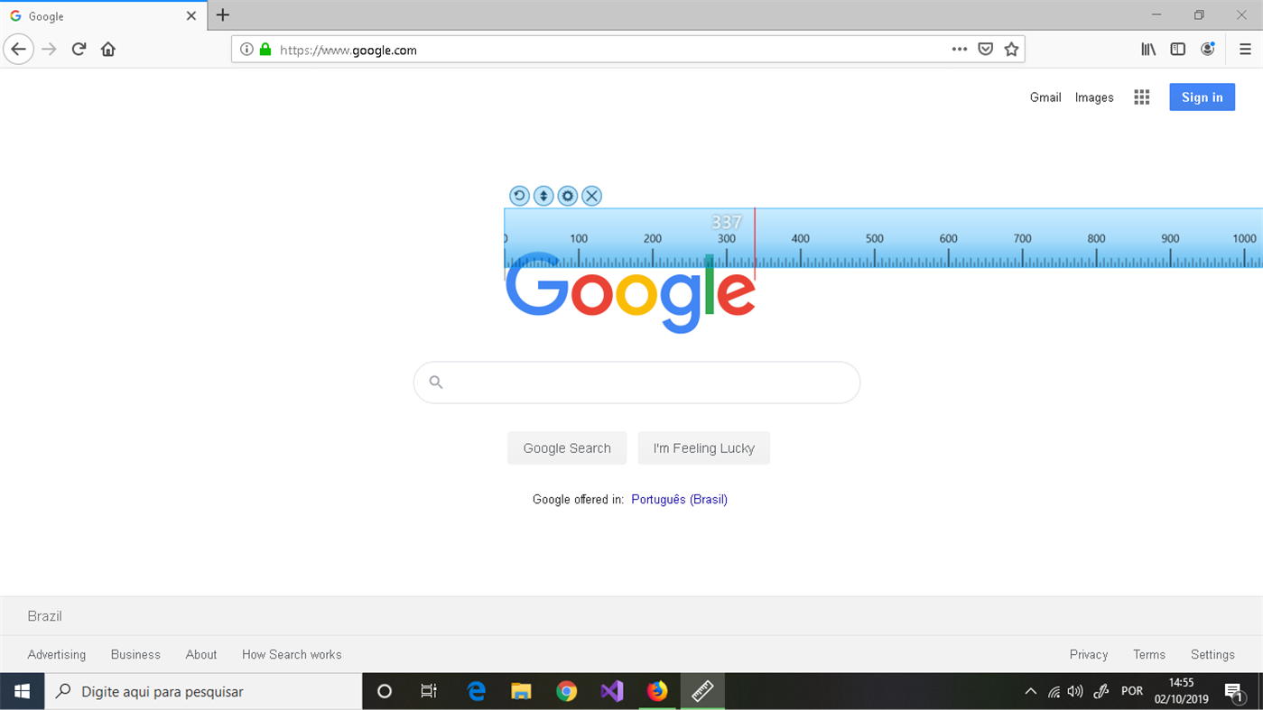
Task: Change the POR keyboard language
Action: click(x=1132, y=691)
